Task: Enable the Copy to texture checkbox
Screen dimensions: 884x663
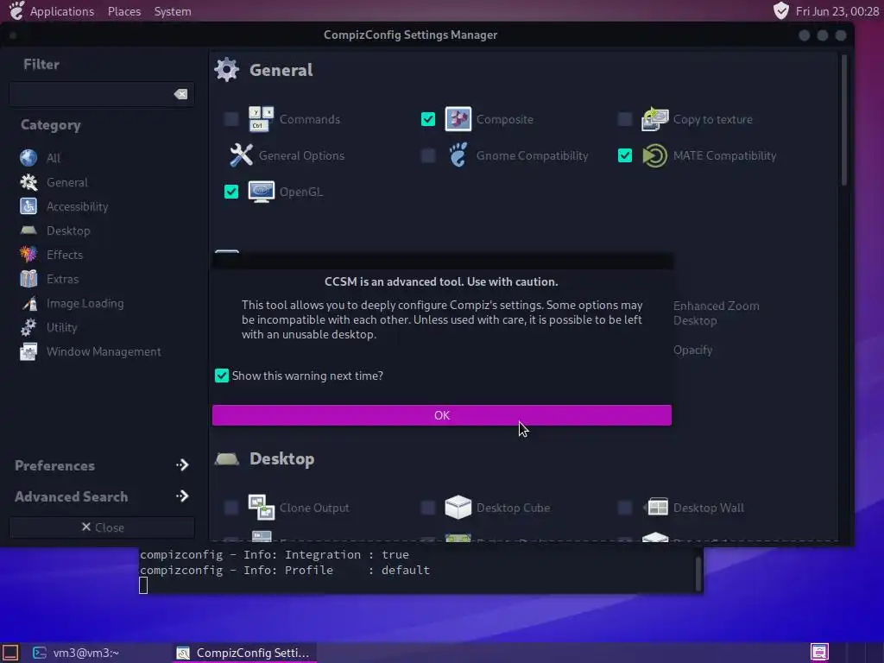Action: coord(625,119)
